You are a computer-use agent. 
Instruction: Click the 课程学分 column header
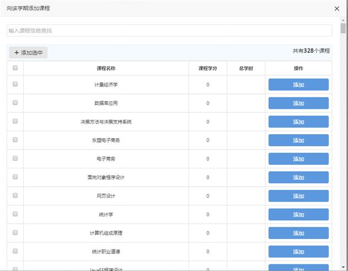(x=208, y=68)
